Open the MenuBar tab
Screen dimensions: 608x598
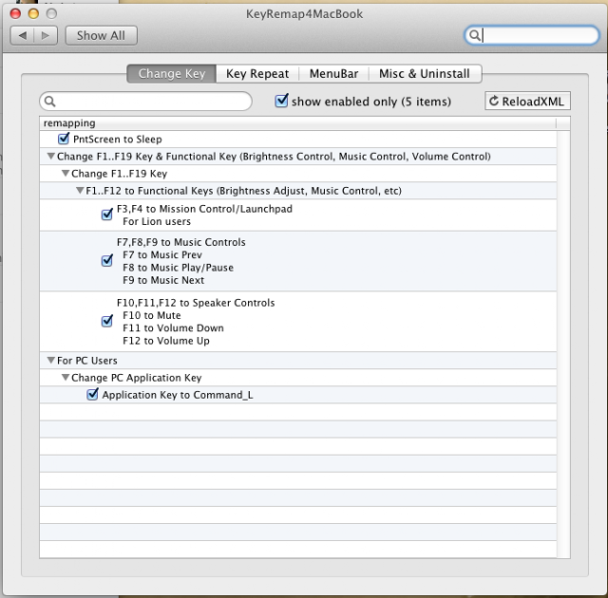pos(333,74)
